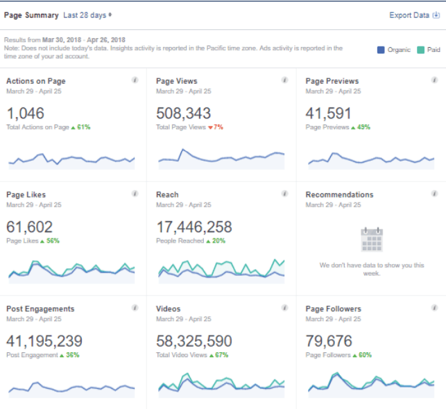Click info icon on Page Previews card
The width and height of the screenshot is (446, 409).
pos(434,80)
